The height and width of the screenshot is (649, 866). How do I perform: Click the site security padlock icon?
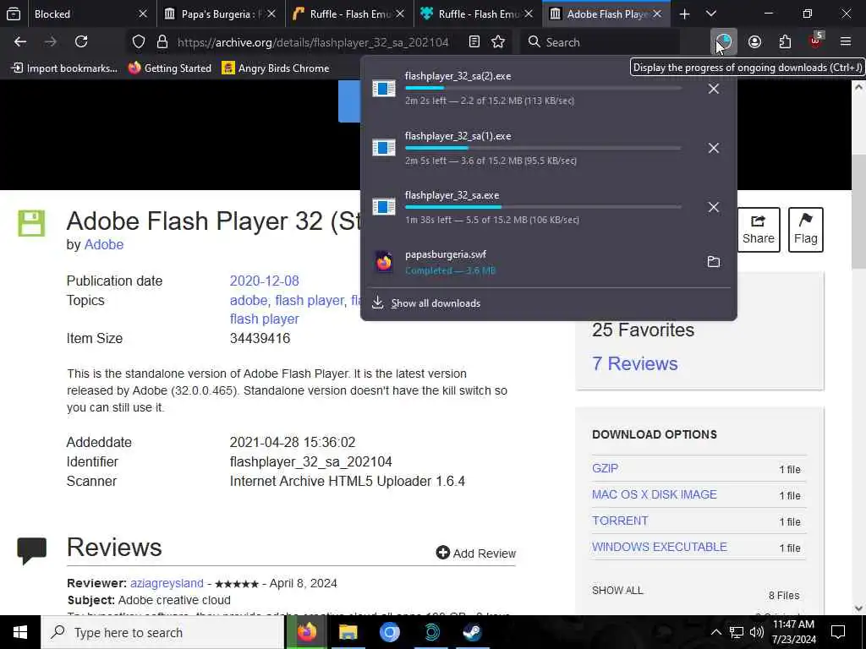[x=162, y=42]
